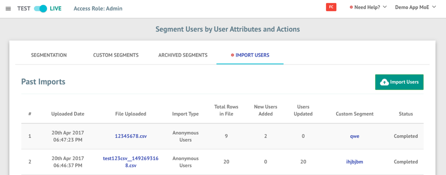This screenshot has height=175, width=446.
Task: Click total rows value 9
Action: tap(226, 136)
